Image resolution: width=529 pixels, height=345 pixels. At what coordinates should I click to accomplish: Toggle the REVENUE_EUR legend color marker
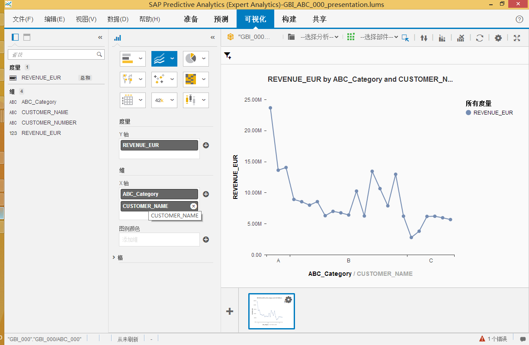coord(468,112)
